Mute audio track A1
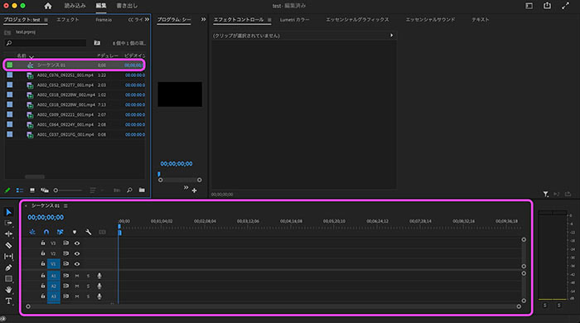Image resolution: width=580 pixels, height=323 pixels. click(77, 276)
